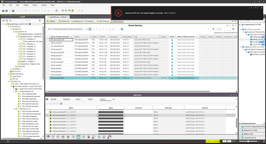Click the redo arrow in toolbar
266x144 pixels.
(x=39, y=10)
